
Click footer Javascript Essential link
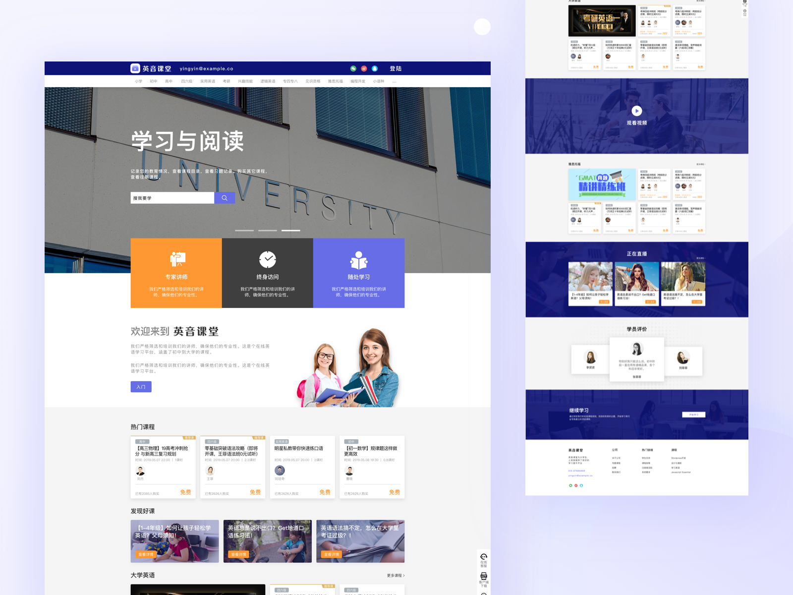pos(681,472)
